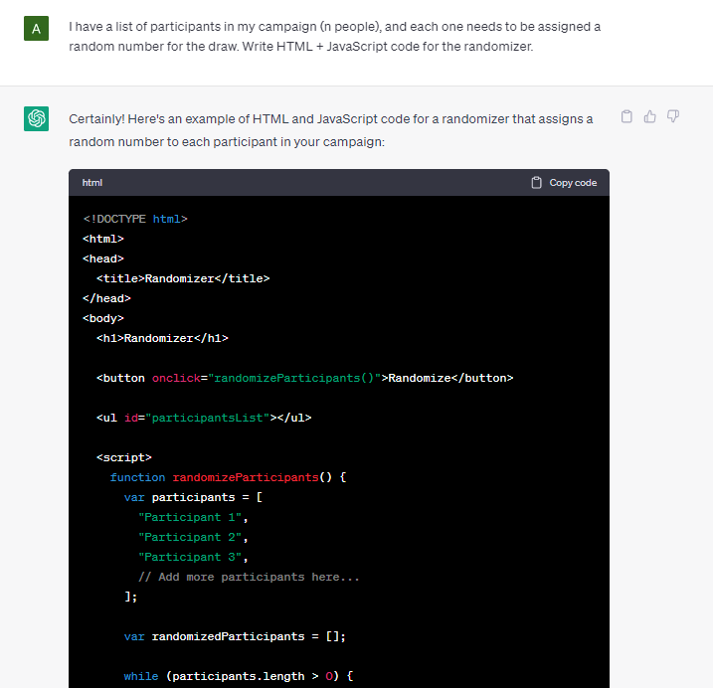This screenshot has width=713, height=688.
Task: Click the DOCTYPE html line in code
Action: pos(135,219)
